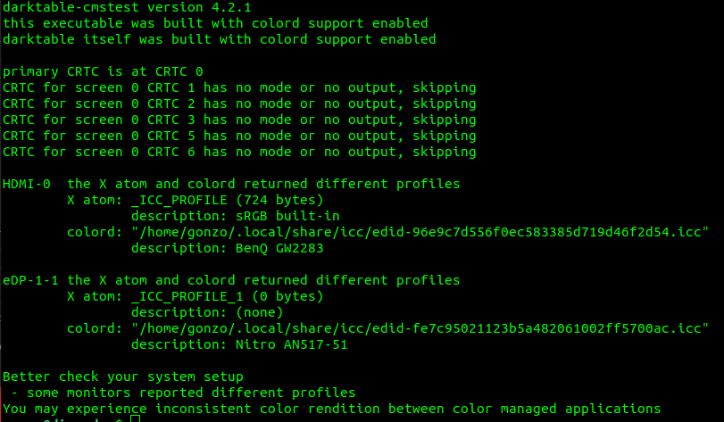The width and height of the screenshot is (724, 422).
Task: Click the CRTC 6 skipping message line
Action: coord(239,152)
